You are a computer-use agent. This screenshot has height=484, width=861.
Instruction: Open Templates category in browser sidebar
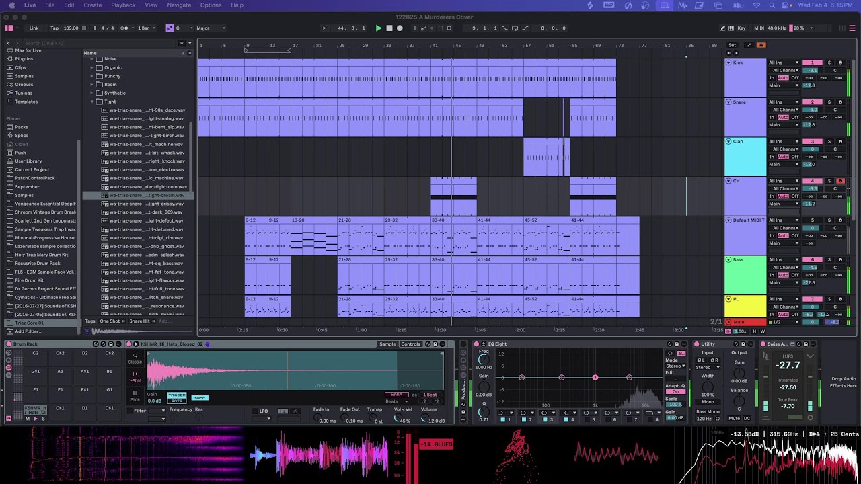[26, 102]
